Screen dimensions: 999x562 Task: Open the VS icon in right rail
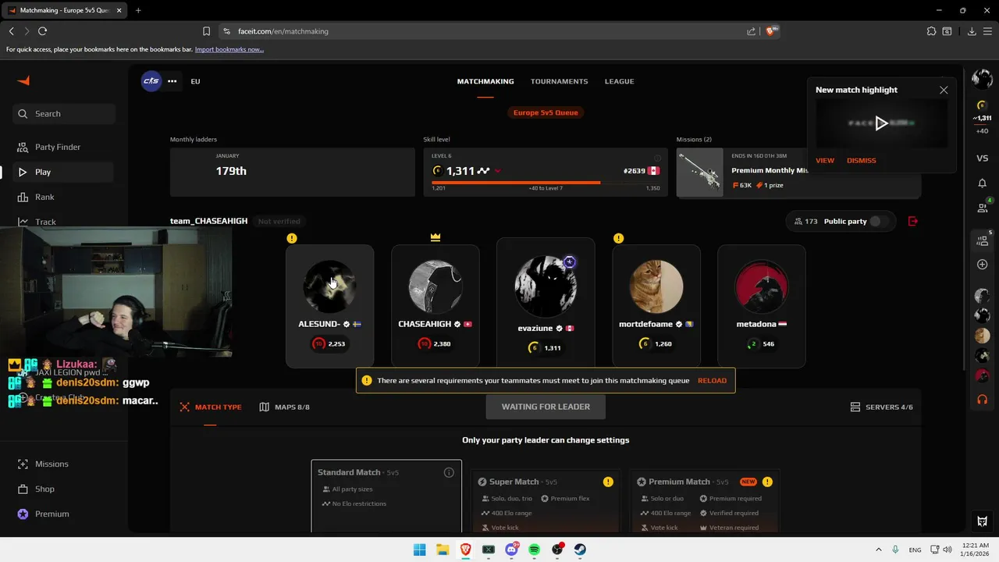(983, 158)
